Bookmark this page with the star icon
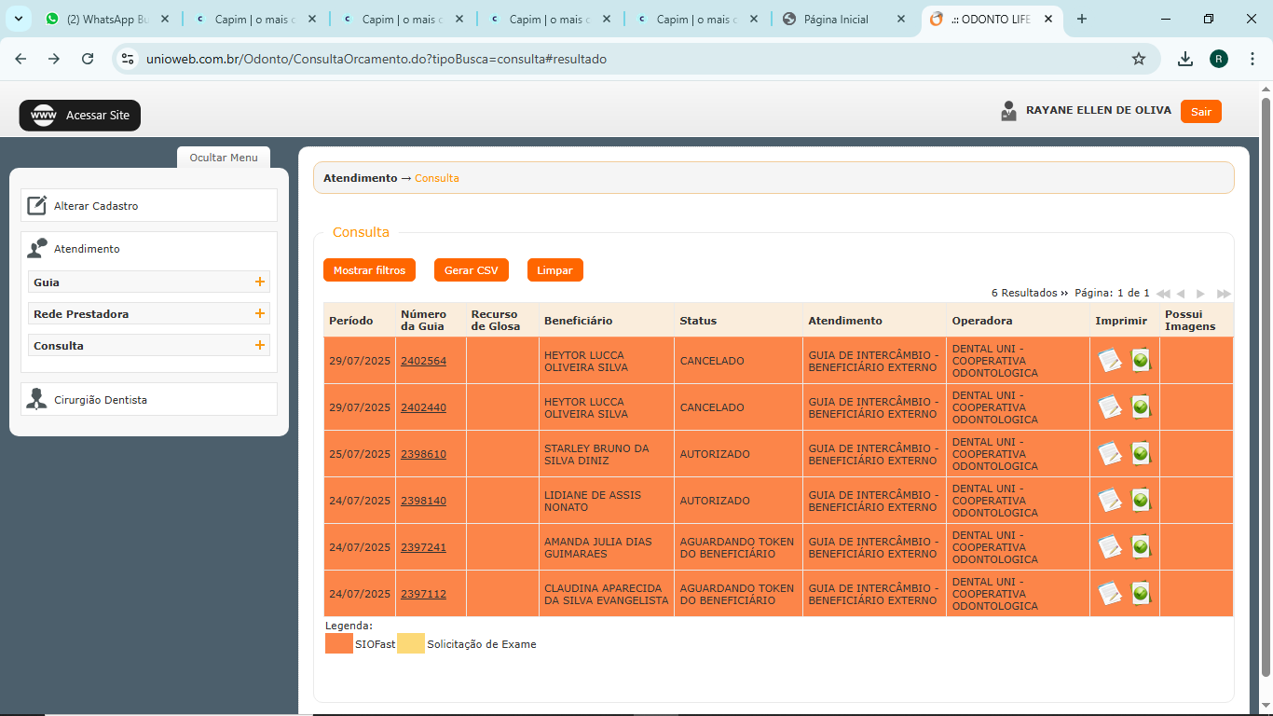Screen dimensions: 1273x716 [x=1138, y=59]
